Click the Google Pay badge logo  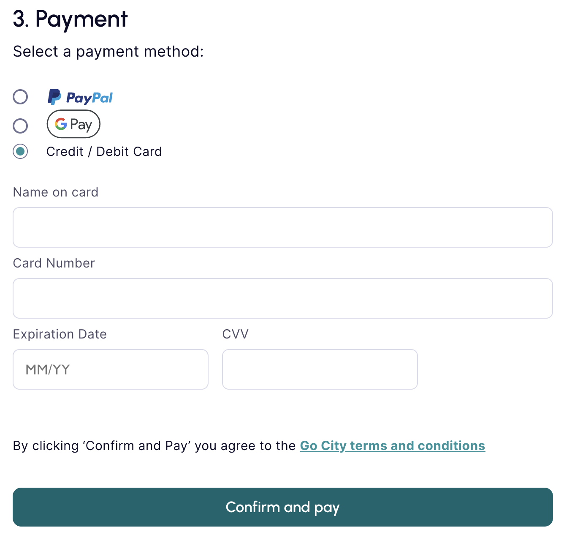click(73, 124)
